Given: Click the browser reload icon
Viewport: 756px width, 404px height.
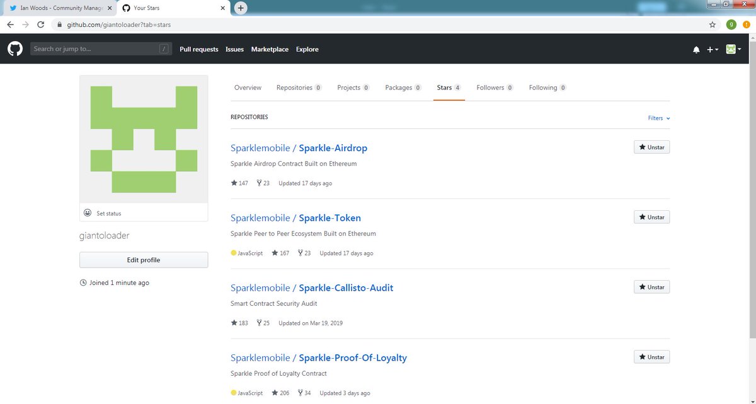Looking at the screenshot, I should tap(41, 25).
